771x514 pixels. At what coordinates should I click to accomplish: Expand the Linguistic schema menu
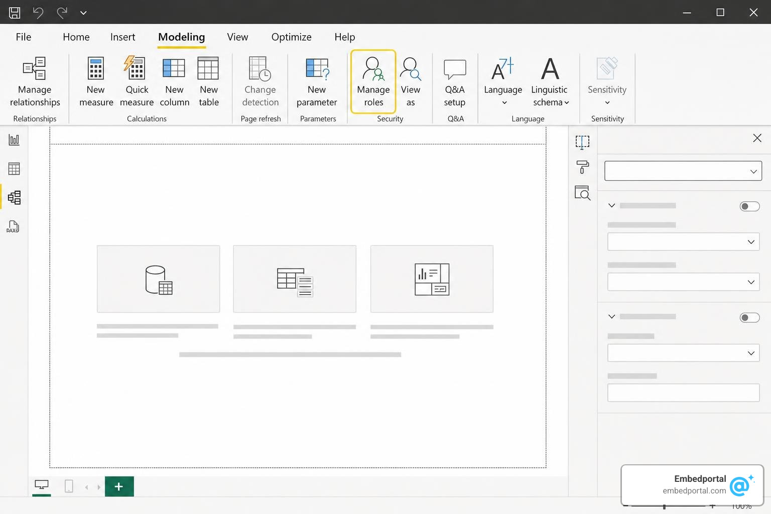[550, 82]
